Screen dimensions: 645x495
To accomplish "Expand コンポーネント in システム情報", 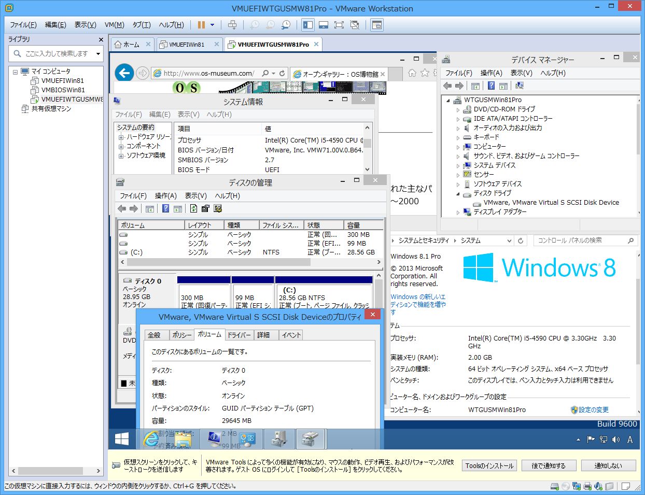I will pyautogui.click(x=121, y=147).
